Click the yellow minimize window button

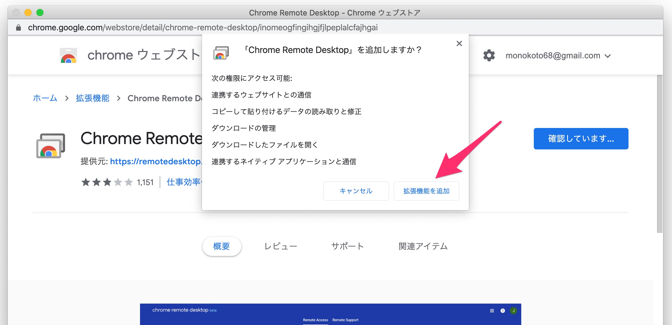click(28, 12)
